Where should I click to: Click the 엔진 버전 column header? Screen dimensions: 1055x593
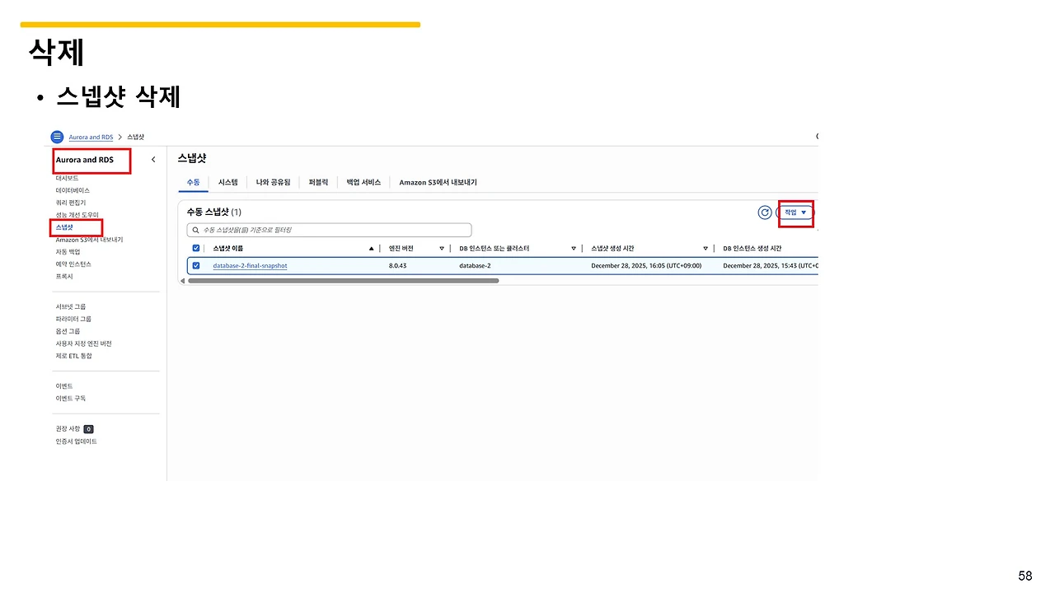(x=401, y=248)
